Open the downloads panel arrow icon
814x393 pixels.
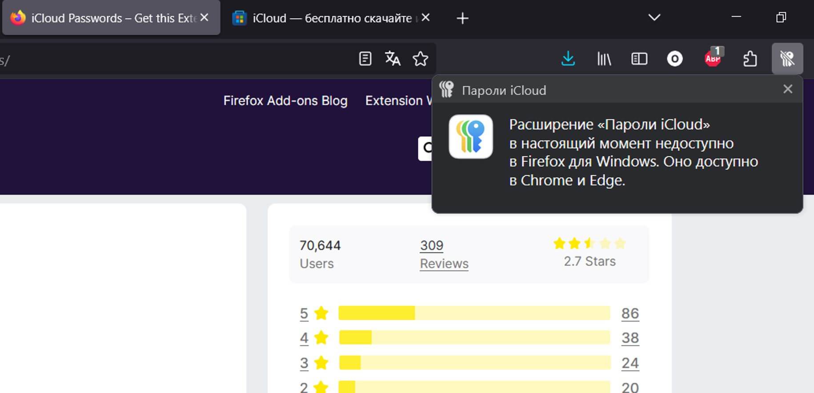pos(568,59)
